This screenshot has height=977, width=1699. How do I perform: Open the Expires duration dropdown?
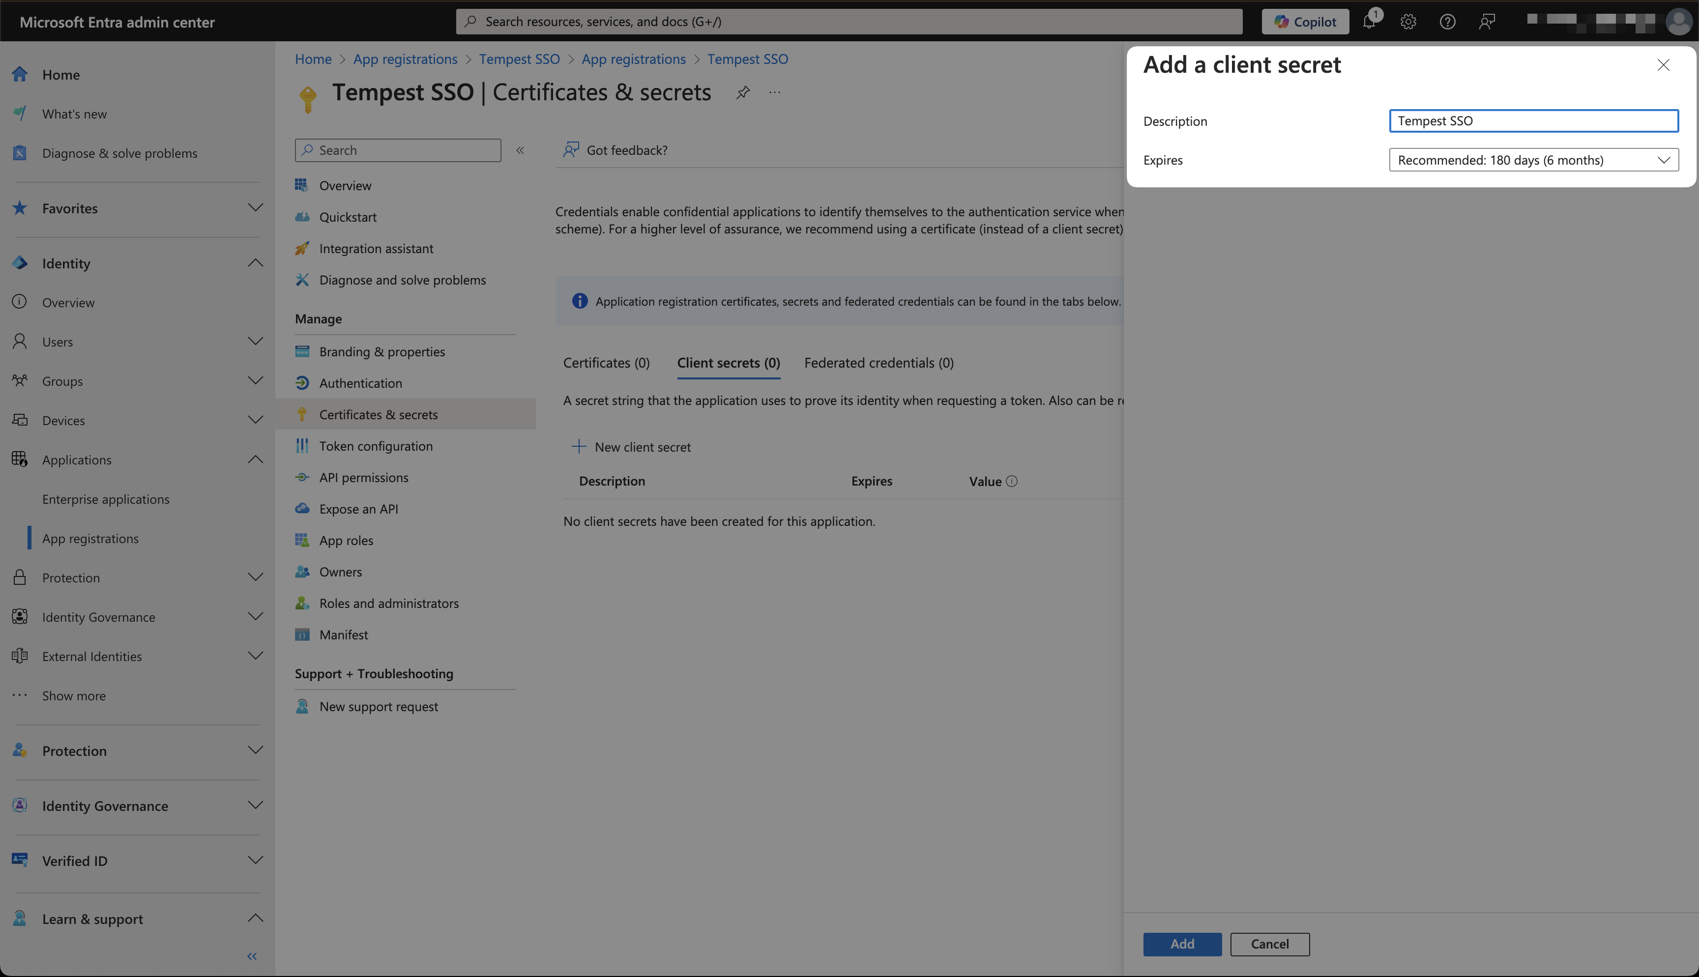[x=1533, y=160]
